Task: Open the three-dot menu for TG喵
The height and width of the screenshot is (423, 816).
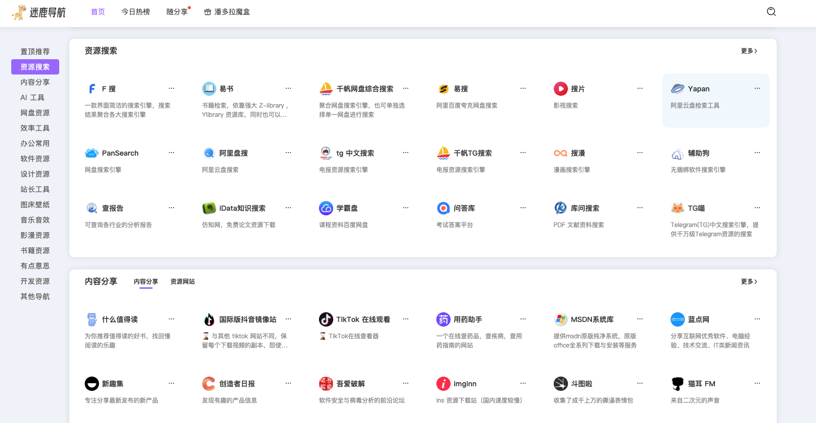Action: pos(757,208)
